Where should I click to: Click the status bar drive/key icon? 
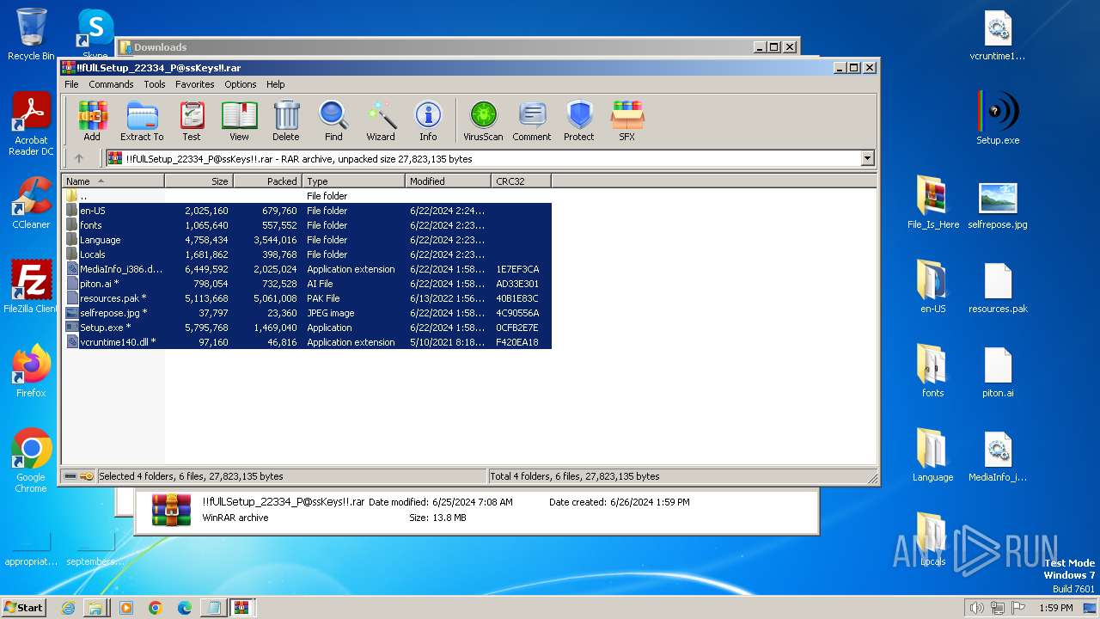coord(79,476)
